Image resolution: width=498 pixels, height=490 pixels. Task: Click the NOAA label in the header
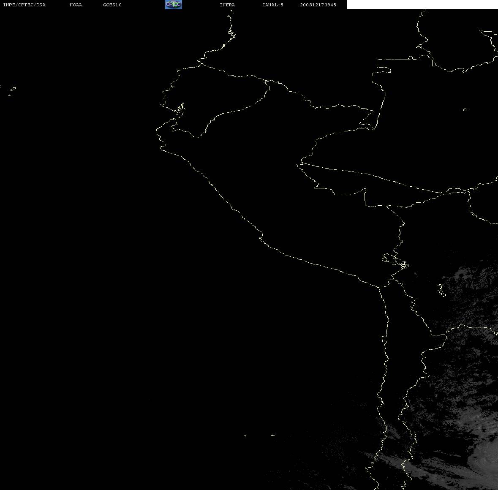pos(76,5)
